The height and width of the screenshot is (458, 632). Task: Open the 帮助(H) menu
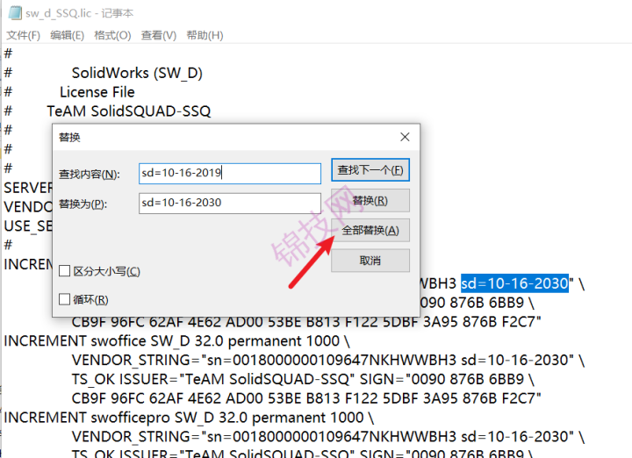point(205,35)
